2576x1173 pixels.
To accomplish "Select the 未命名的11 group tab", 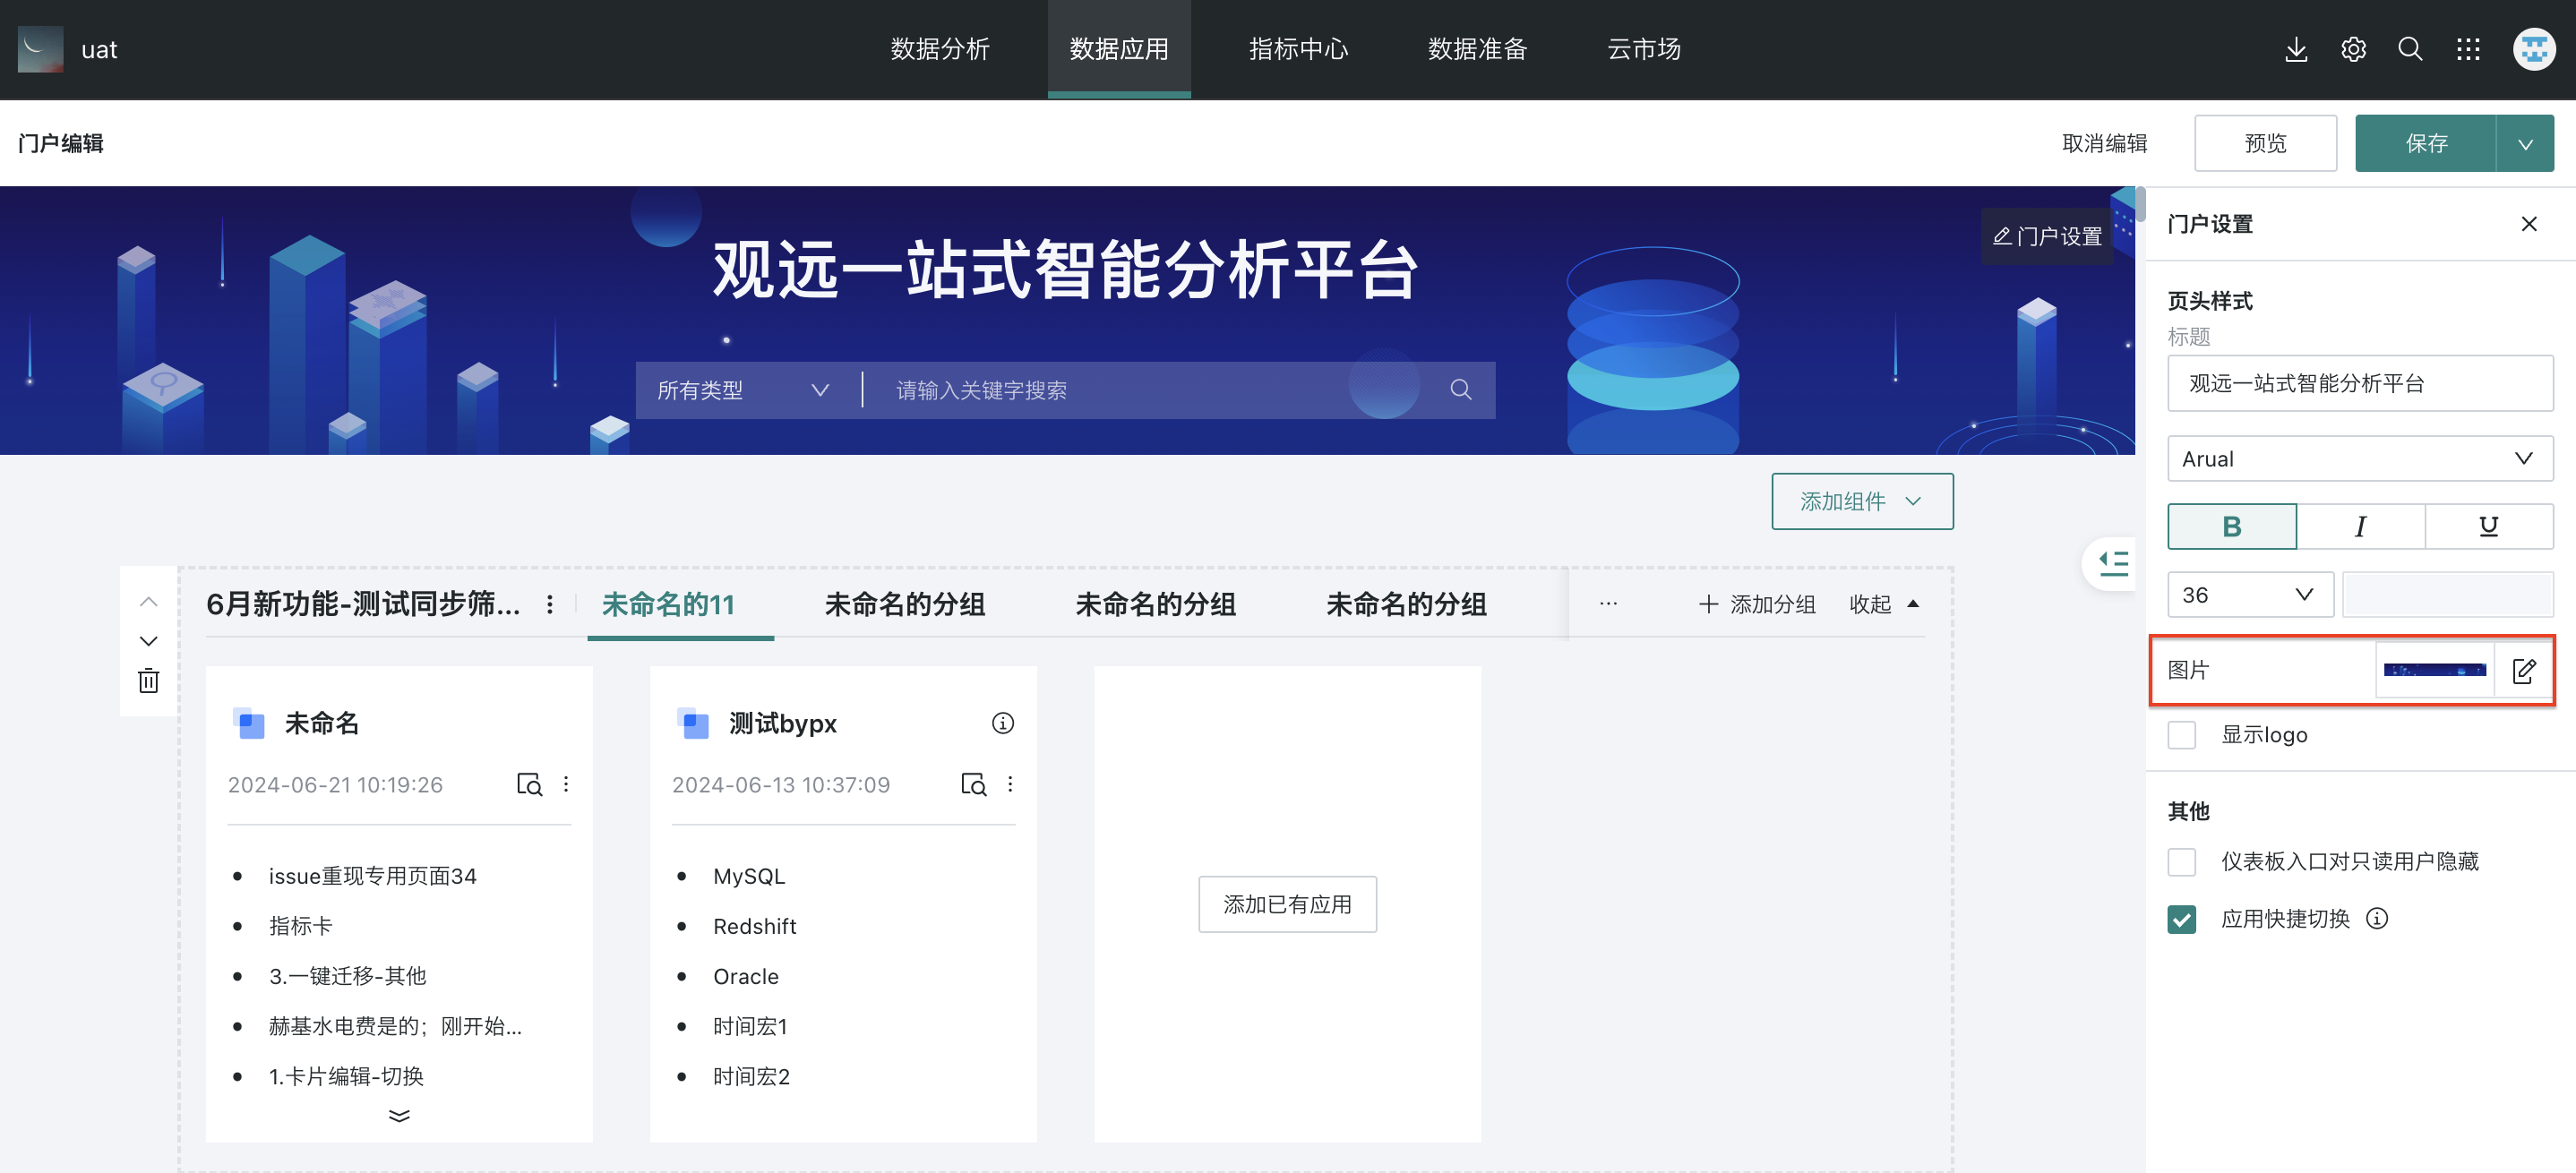I will (668, 604).
